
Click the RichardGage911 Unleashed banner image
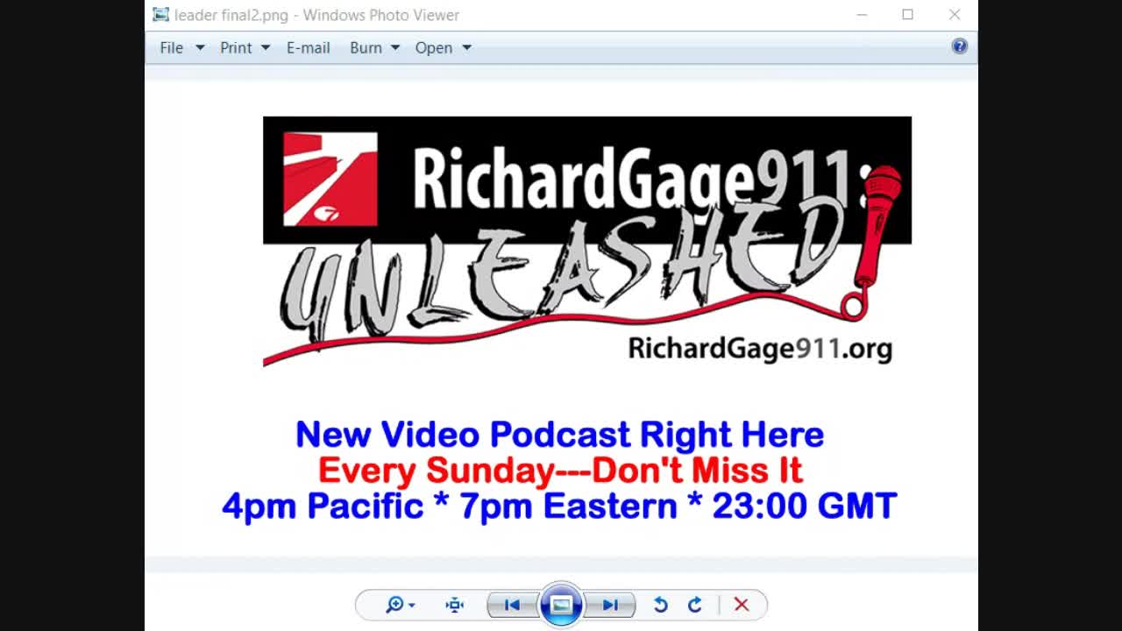point(587,241)
